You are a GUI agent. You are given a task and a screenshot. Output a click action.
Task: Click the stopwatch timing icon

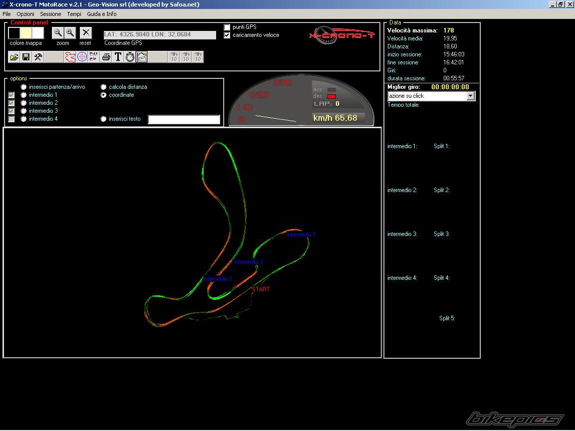point(130,57)
